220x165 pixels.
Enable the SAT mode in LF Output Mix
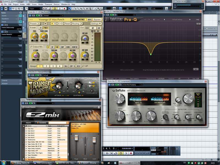pyautogui.click(x=52, y=47)
